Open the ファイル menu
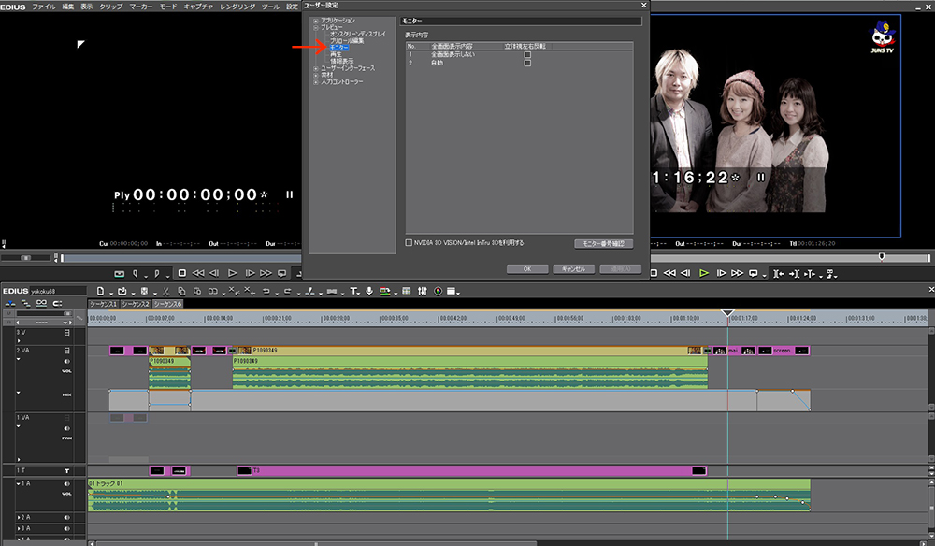 click(44, 7)
